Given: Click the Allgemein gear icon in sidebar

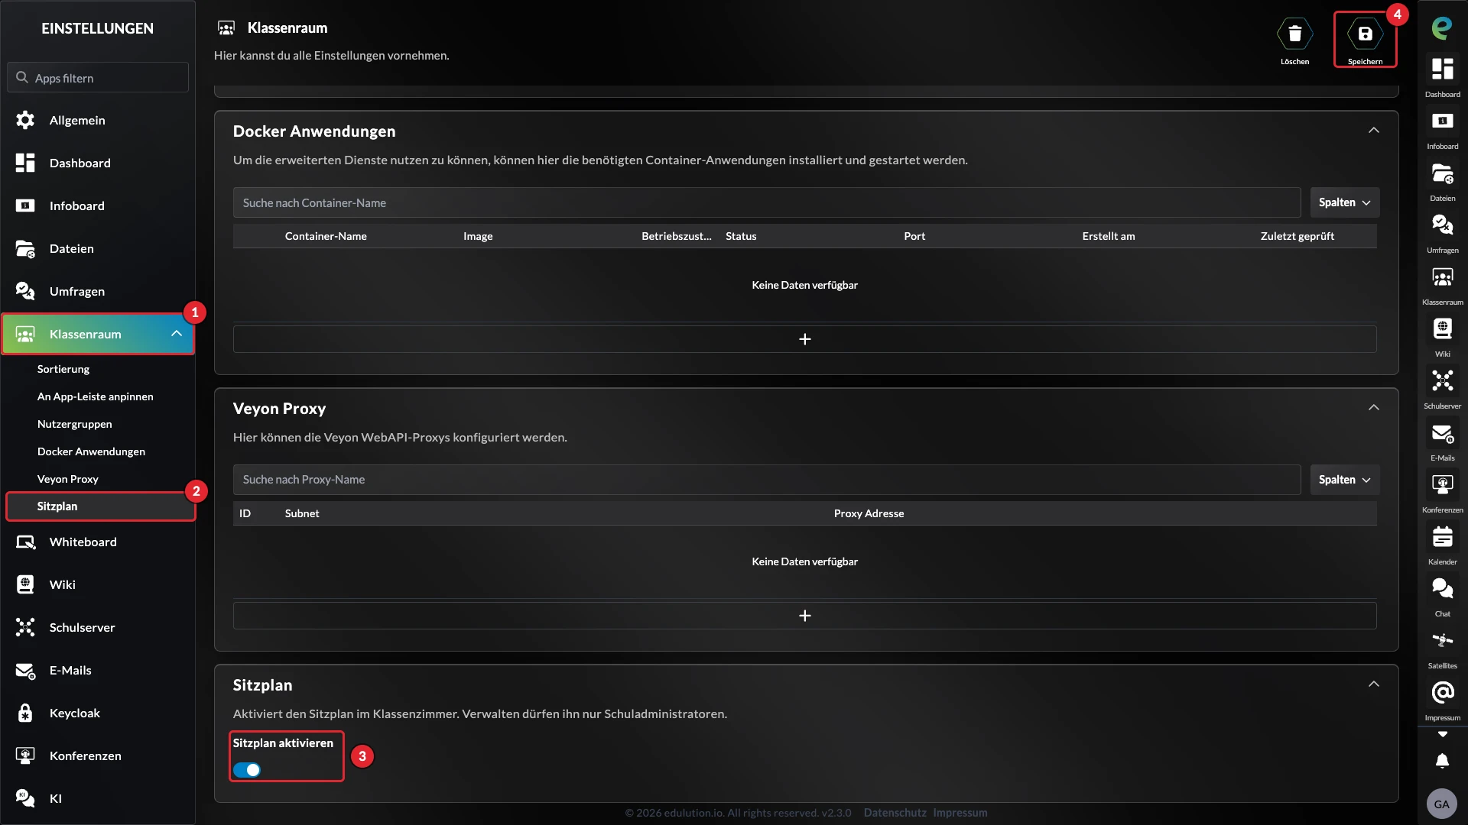Looking at the screenshot, I should 25,120.
